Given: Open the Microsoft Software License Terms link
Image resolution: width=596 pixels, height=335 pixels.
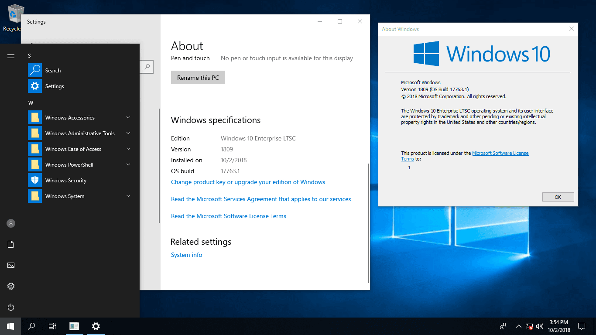Looking at the screenshot, I should pos(500,153).
